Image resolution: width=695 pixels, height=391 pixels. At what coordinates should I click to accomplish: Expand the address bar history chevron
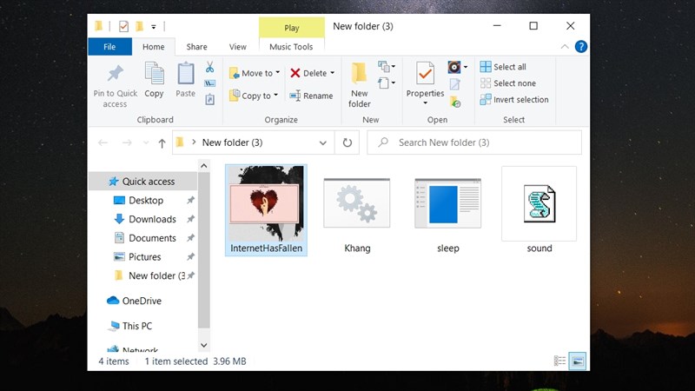[322, 142]
